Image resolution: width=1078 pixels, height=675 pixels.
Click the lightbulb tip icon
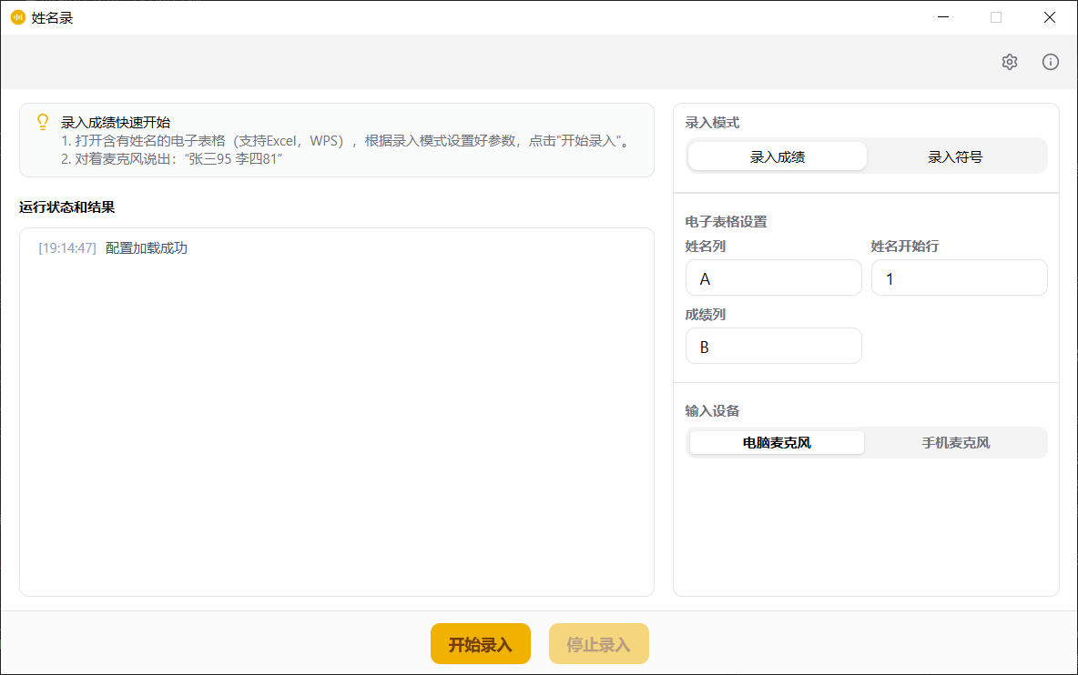[x=43, y=122]
